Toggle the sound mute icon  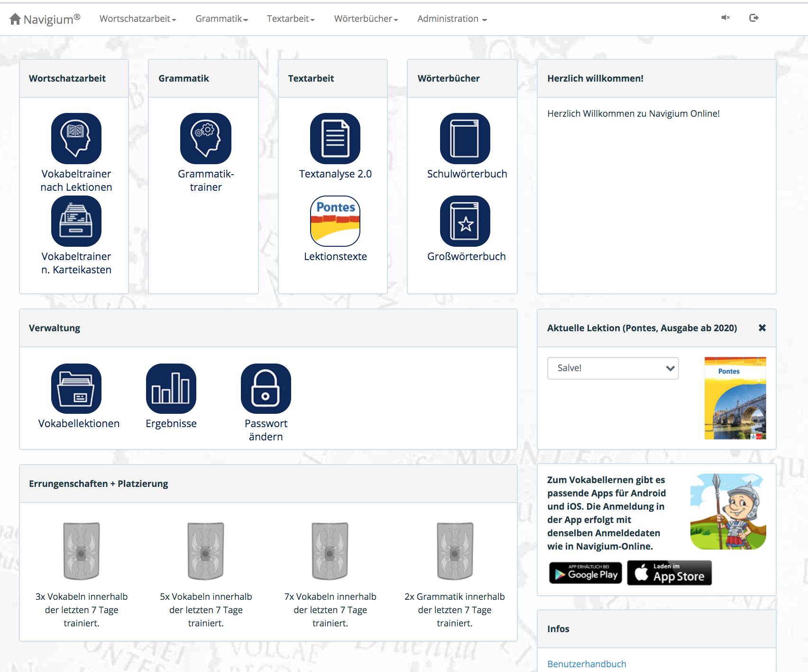point(725,18)
